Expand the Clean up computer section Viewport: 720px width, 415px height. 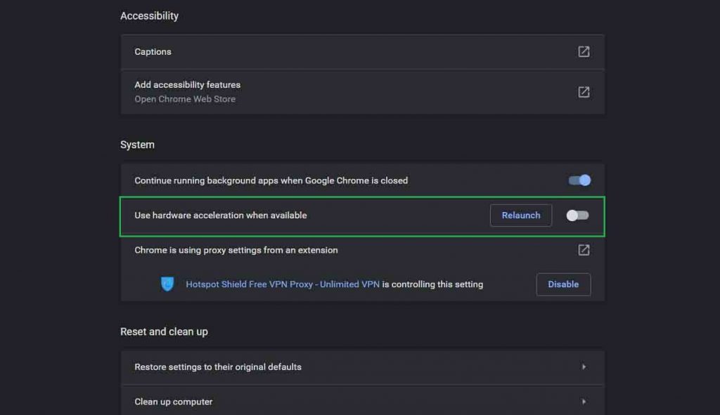352,401
